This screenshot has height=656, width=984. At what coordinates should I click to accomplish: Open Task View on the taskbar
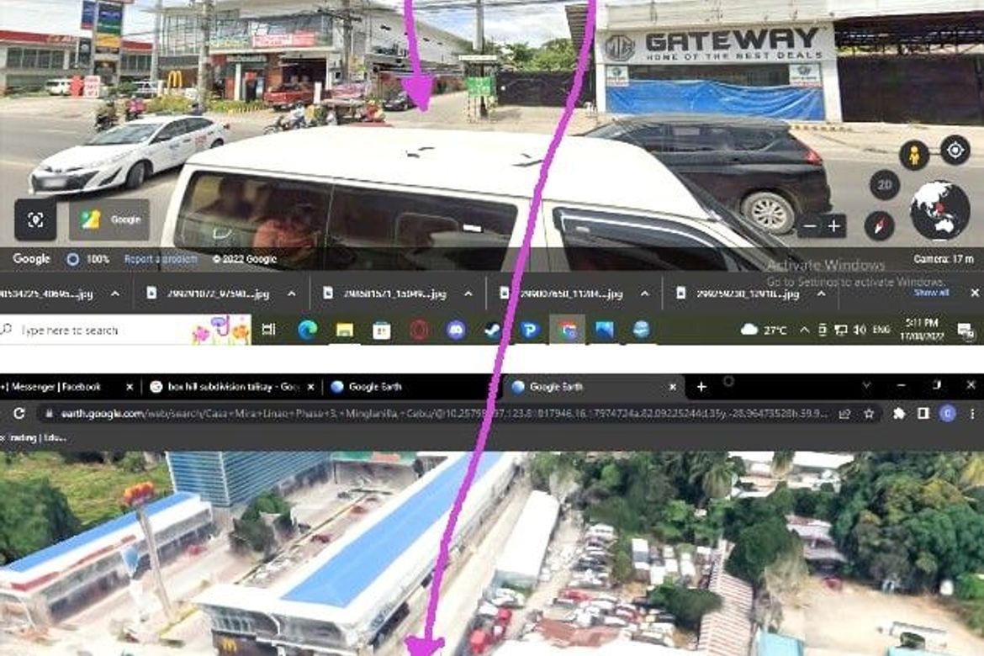268,330
